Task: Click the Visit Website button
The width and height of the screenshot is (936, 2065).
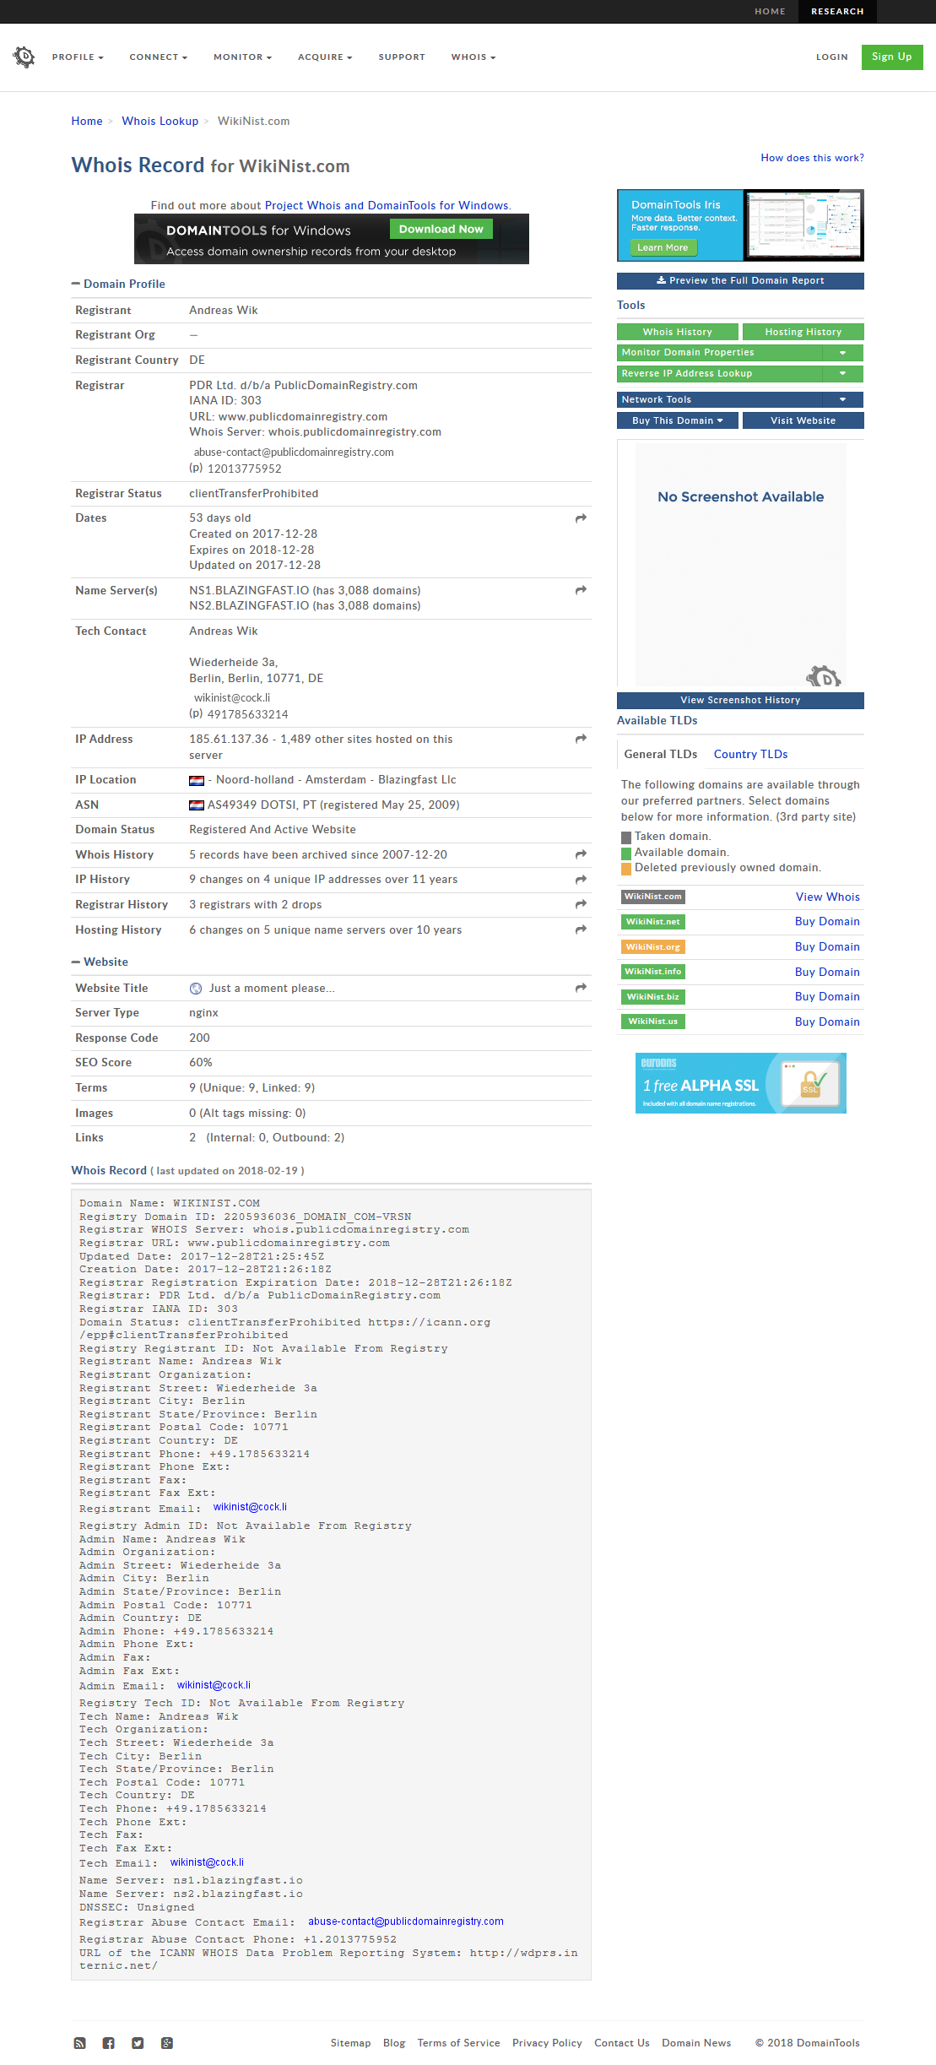Action: pos(803,420)
